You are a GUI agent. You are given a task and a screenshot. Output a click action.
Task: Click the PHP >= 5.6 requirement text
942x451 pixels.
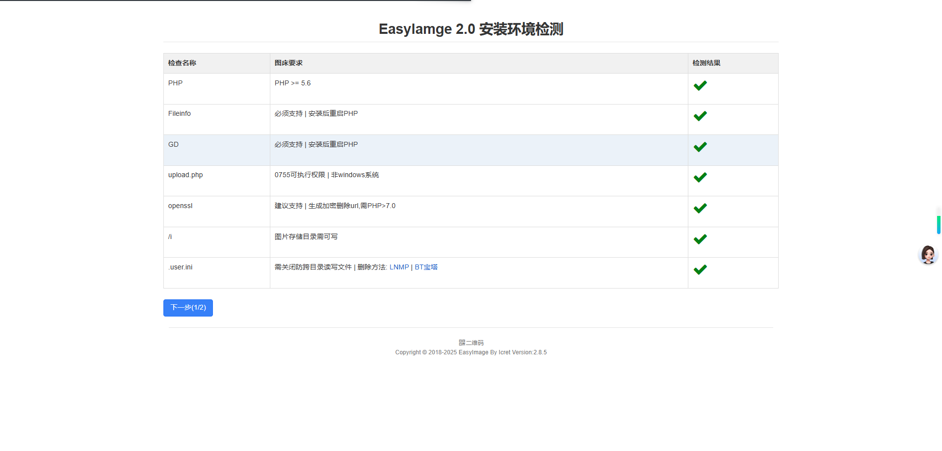tap(292, 83)
